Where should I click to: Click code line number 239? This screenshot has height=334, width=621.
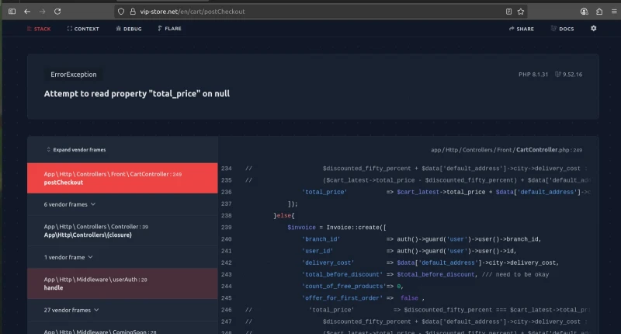(227, 228)
